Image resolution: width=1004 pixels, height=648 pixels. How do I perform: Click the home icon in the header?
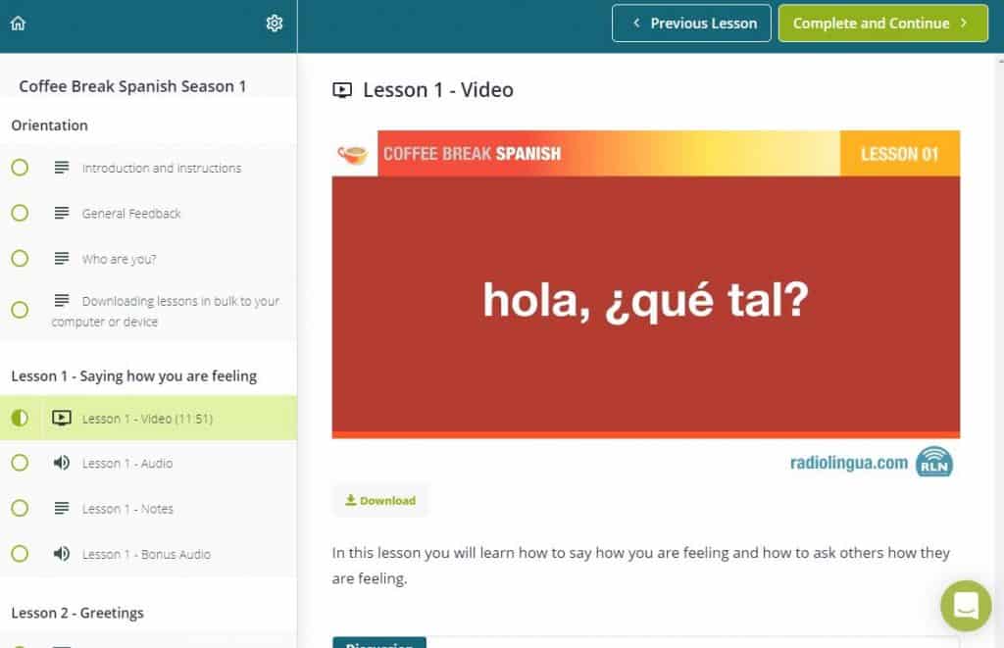18,22
